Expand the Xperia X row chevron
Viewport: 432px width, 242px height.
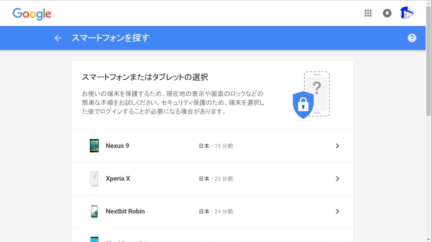point(337,179)
